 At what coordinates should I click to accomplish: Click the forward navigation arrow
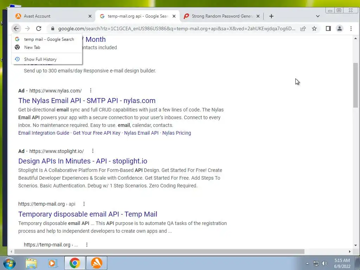pos(27,28)
